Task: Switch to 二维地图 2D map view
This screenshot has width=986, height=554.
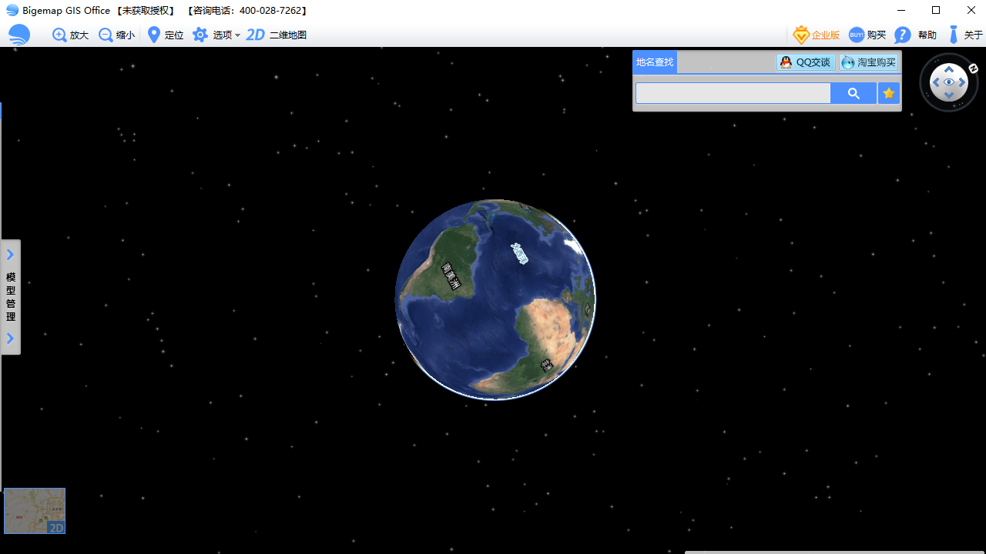Action: pos(276,35)
